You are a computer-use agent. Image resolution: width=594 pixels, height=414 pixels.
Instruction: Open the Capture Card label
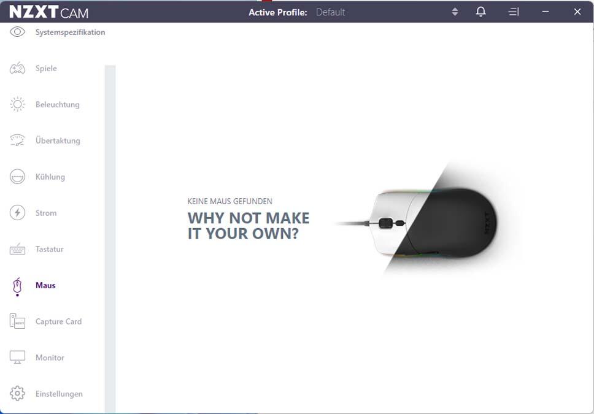coord(58,321)
